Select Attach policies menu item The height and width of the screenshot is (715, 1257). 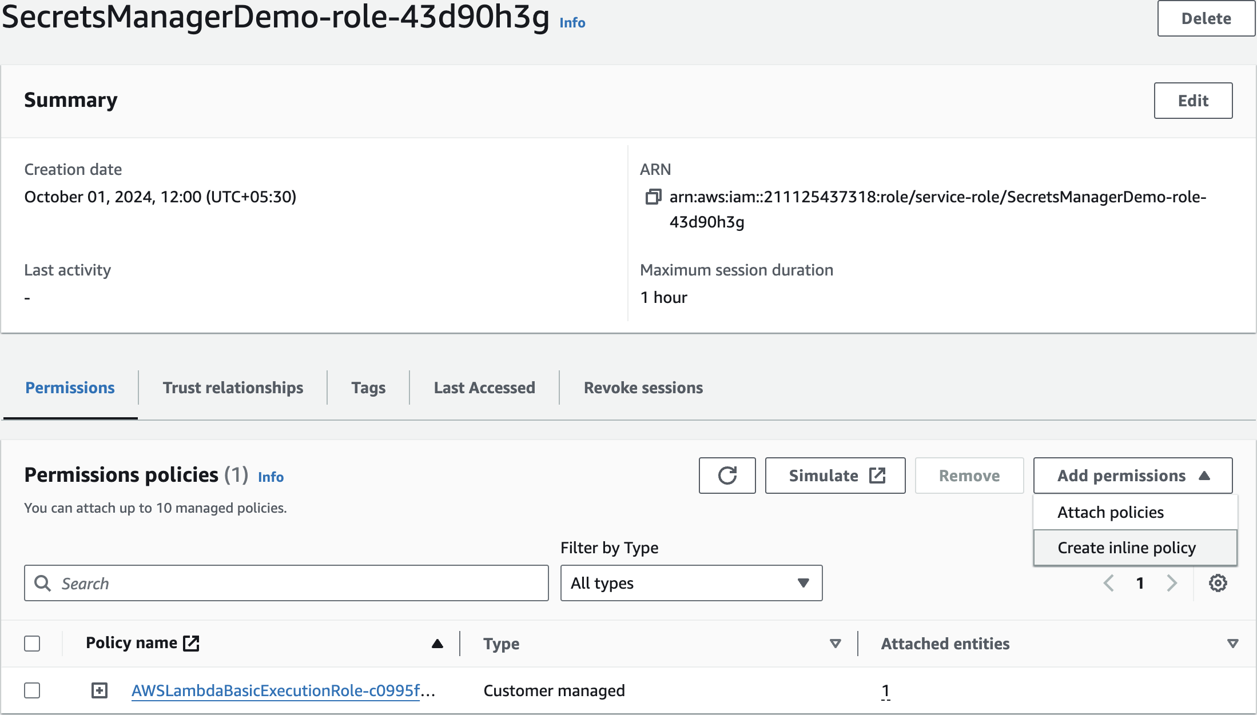(x=1110, y=512)
